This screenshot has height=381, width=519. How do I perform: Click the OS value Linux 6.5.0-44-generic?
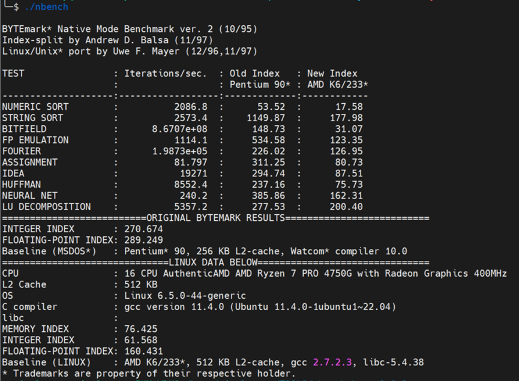[x=185, y=296]
